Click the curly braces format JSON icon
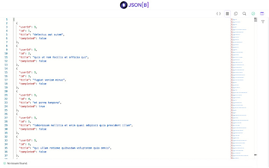269x168 pixels. [x=219, y=13]
